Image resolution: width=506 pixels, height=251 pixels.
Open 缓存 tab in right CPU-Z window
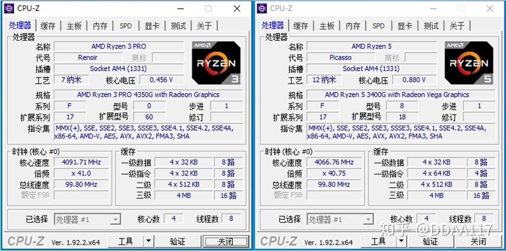pyautogui.click(x=301, y=26)
